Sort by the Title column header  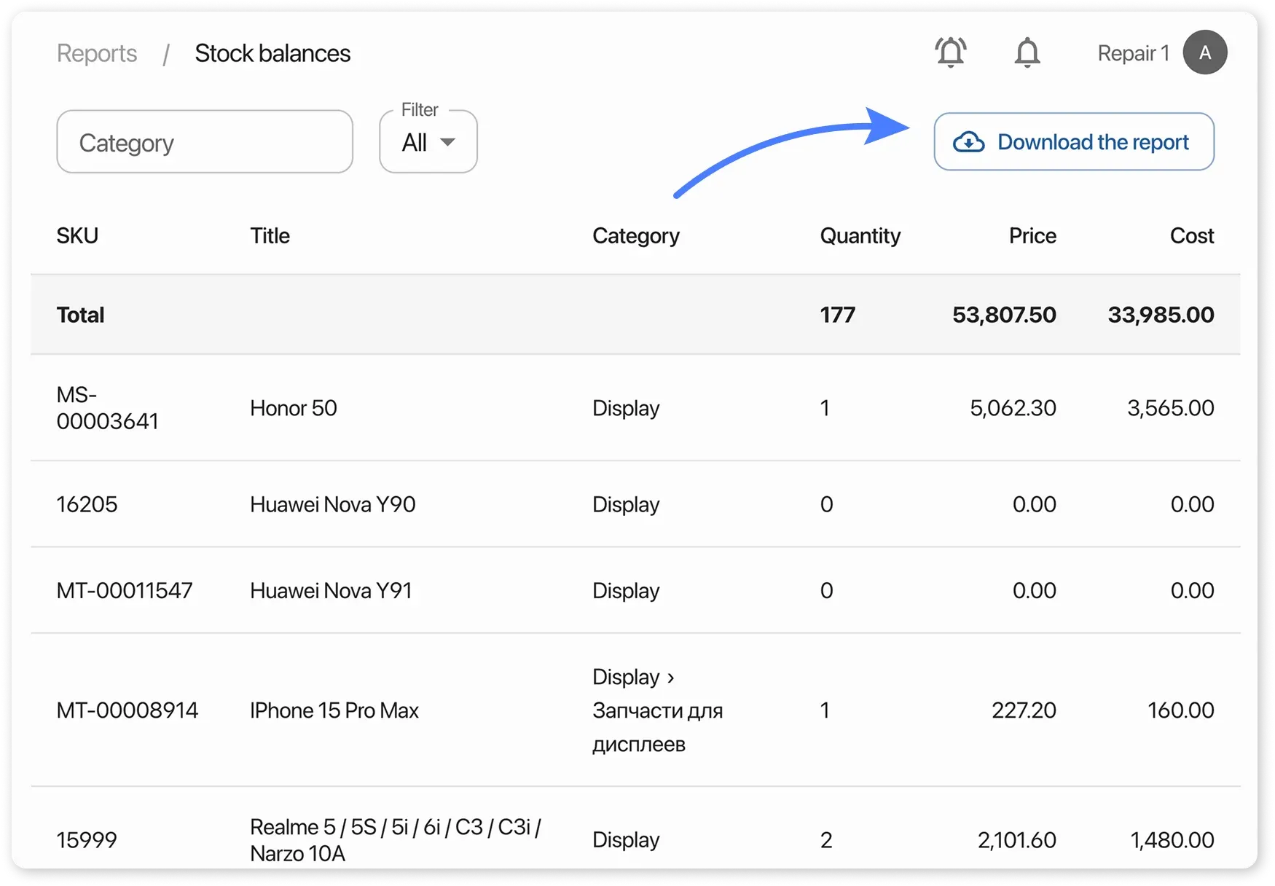point(270,235)
